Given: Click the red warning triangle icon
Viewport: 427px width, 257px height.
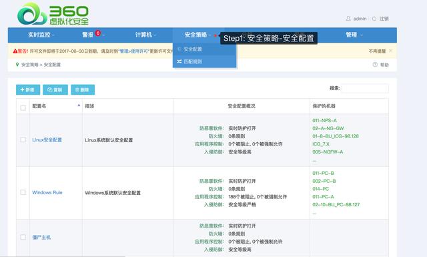Looking at the screenshot, I should (15, 51).
